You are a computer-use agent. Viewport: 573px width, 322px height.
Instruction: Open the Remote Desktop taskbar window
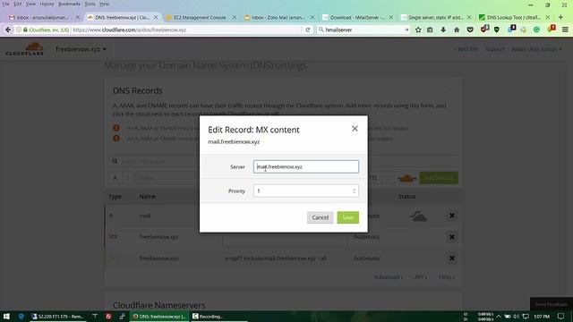click(57, 316)
